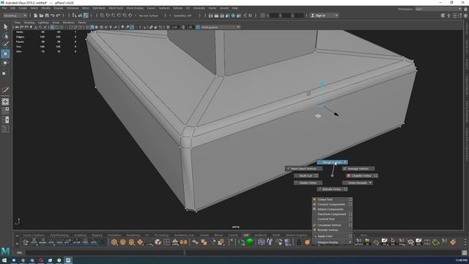Open the Sign In dropdown

[x=324, y=15]
